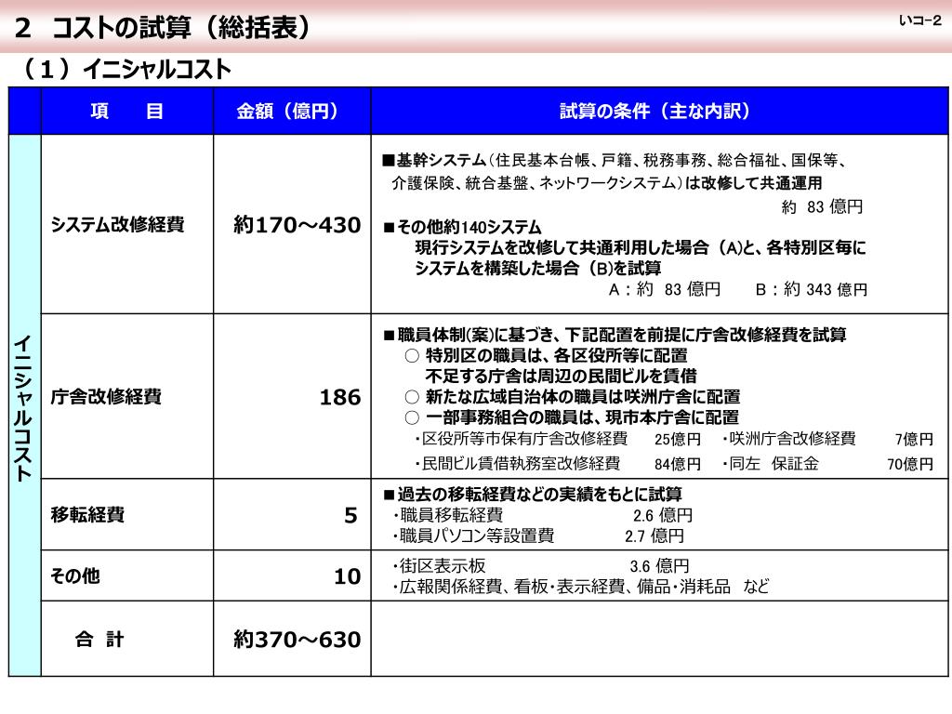Click '民間ビル賃借執務室改修経費' item
Screen dimensions: 952x714
coord(517,464)
